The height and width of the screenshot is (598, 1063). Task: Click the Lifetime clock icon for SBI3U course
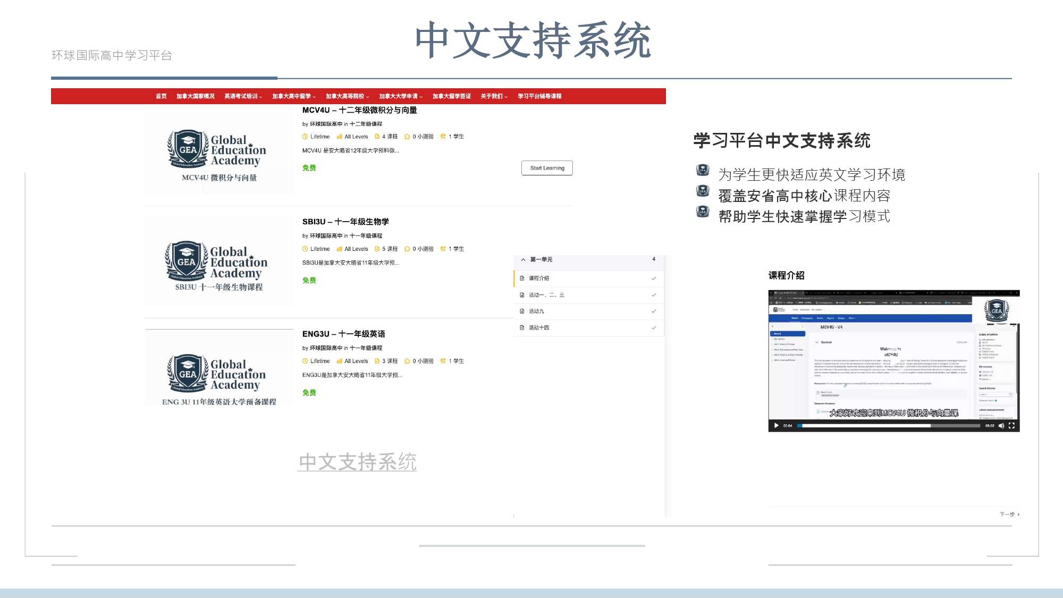pos(305,249)
